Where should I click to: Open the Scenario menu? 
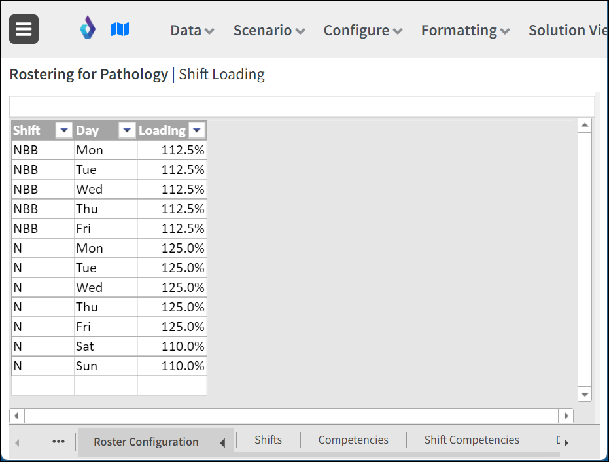269,30
